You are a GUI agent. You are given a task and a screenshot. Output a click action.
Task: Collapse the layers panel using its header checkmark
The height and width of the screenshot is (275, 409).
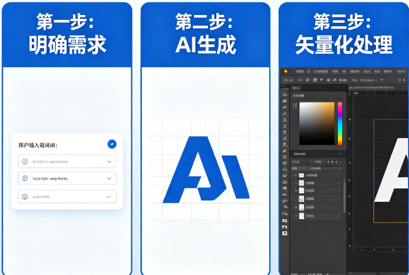(x=340, y=154)
